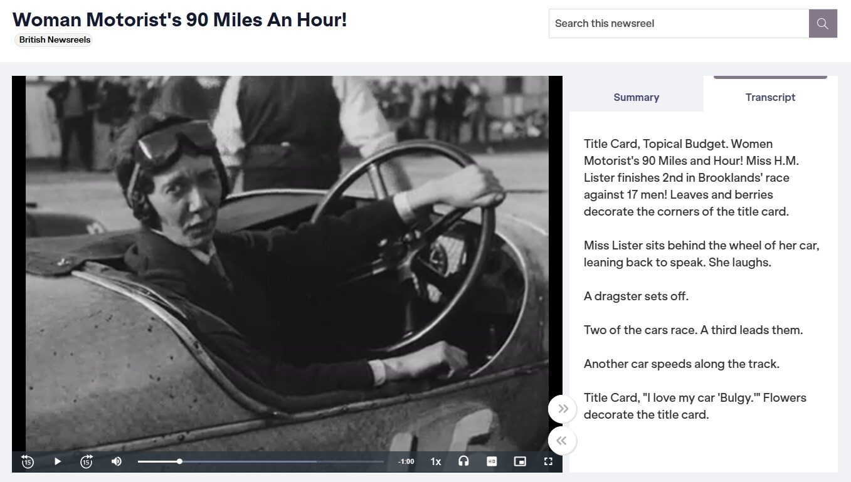Expand the panel using the left chevron
This screenshot has width=851, height=482.
(562, 441)
